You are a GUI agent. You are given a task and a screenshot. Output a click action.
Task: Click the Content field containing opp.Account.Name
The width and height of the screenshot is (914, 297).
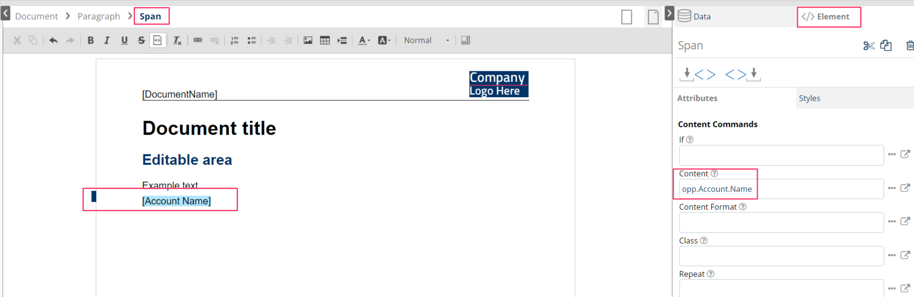(x=781, y=189)
